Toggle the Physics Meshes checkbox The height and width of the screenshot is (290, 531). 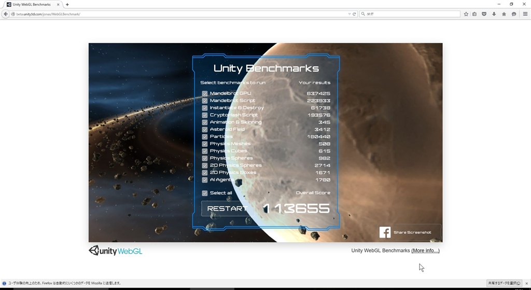(x=204, y=144)
